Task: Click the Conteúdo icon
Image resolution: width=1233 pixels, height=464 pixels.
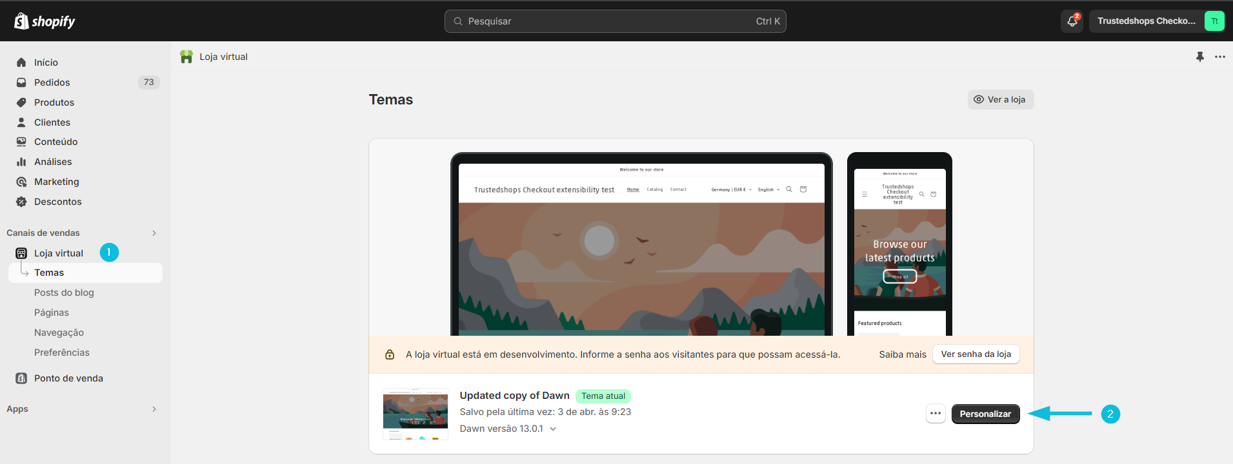Action: click(x=21, y=142)
